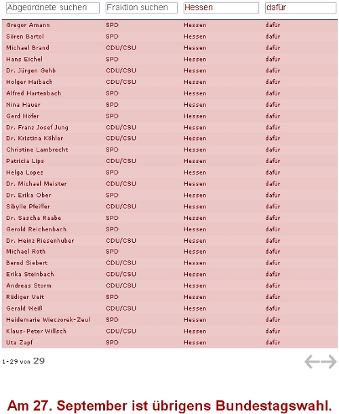Click the dafür vote filter field

(300, 7)
